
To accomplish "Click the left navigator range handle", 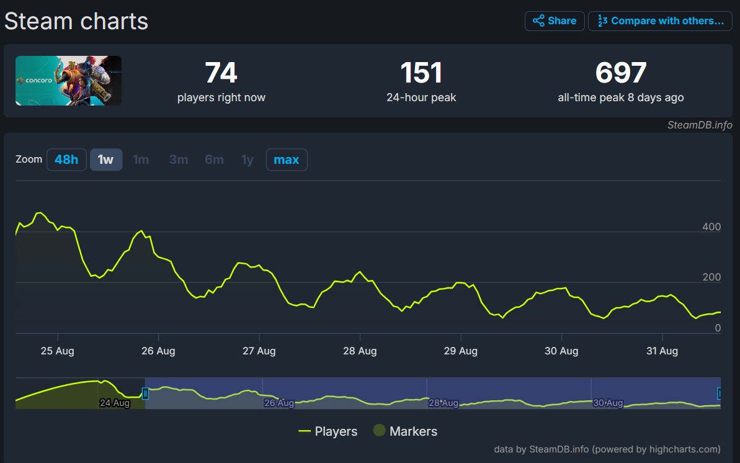I will coord(145,393).
